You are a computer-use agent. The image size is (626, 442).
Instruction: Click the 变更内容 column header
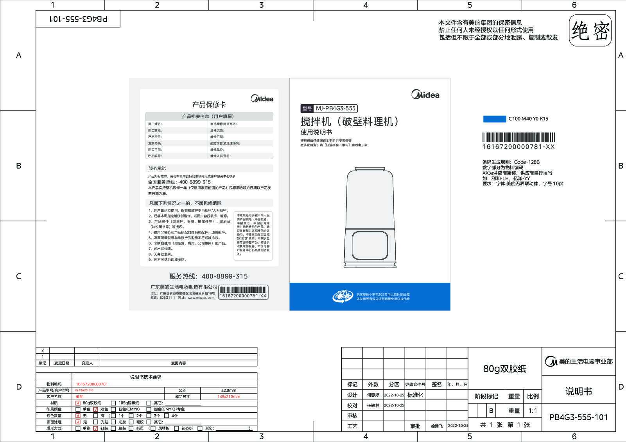coord(178,363)
